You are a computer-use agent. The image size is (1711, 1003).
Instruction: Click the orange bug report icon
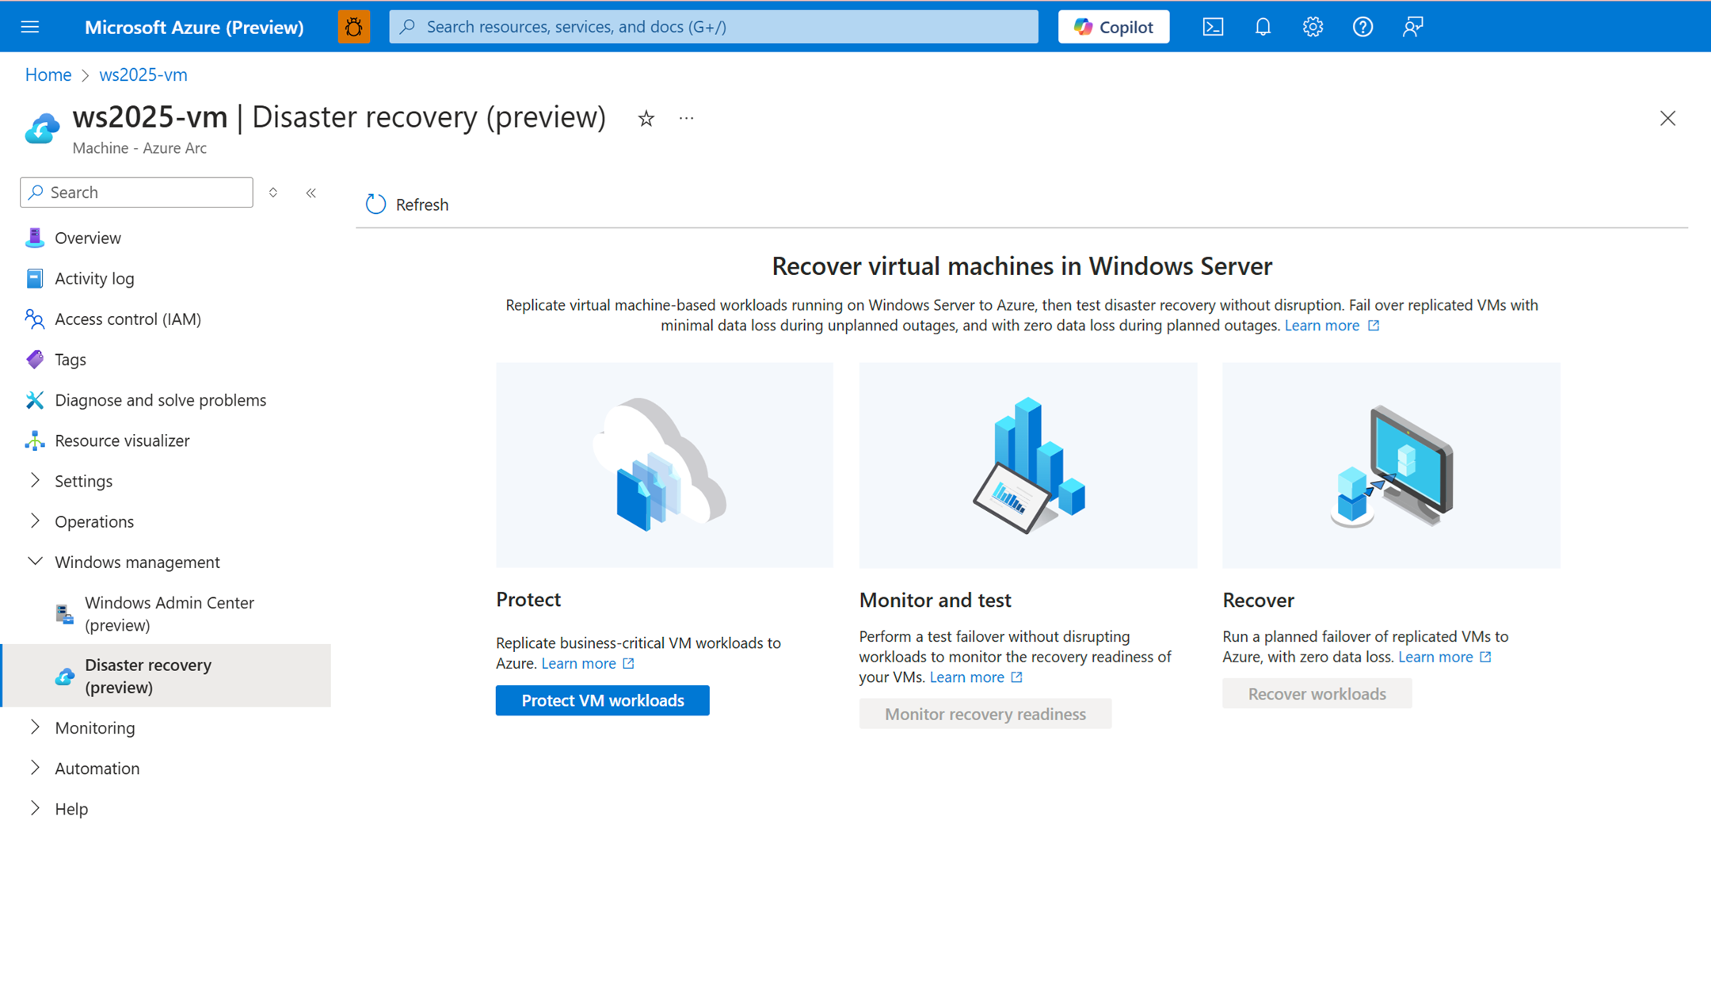pyautogui.click(x=354, y=26)
